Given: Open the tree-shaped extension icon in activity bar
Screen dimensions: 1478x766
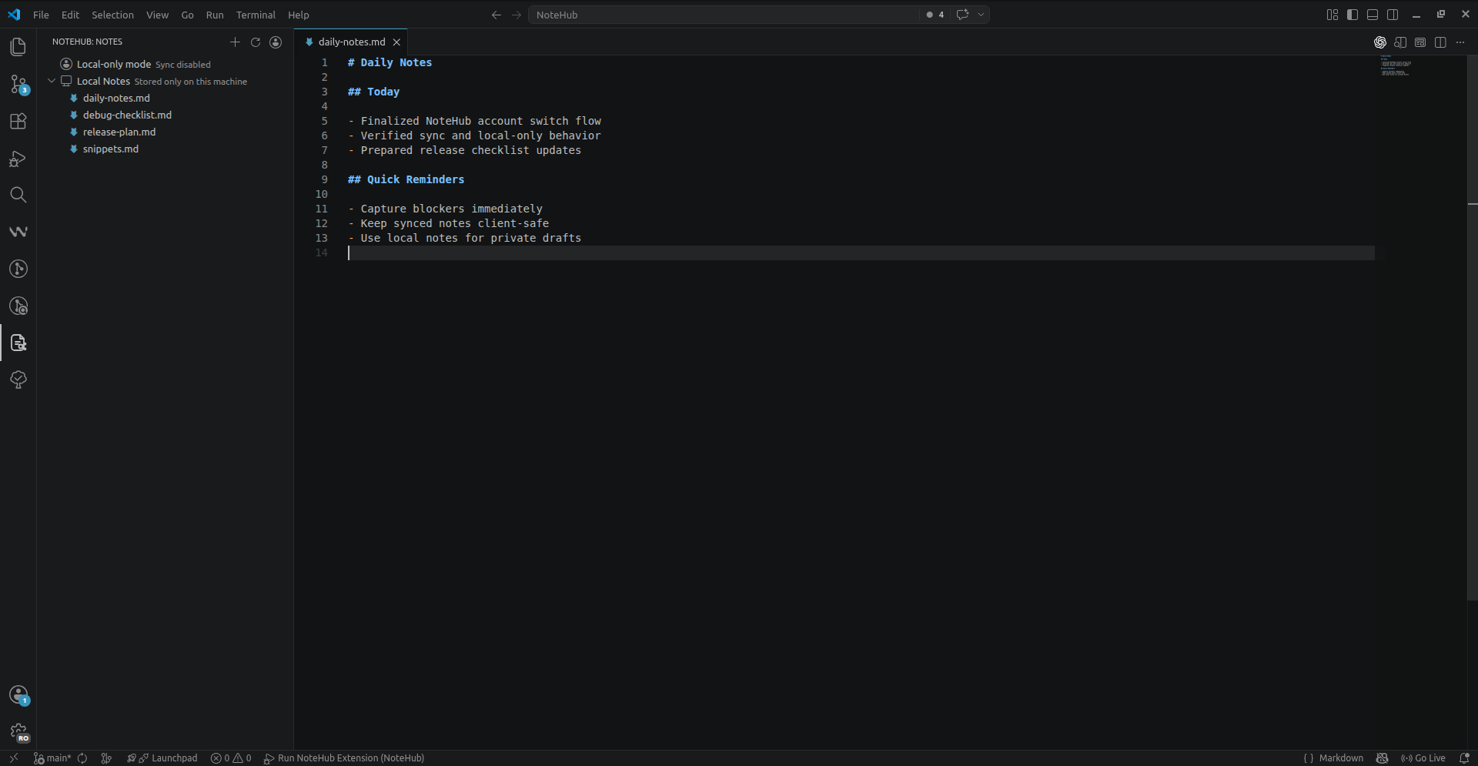Looking at the screenshot, I should pos(18,380).
